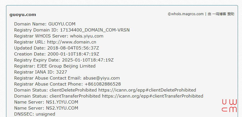
Task: Open the 一鸣博客 sponsor link
Action: 219,14
